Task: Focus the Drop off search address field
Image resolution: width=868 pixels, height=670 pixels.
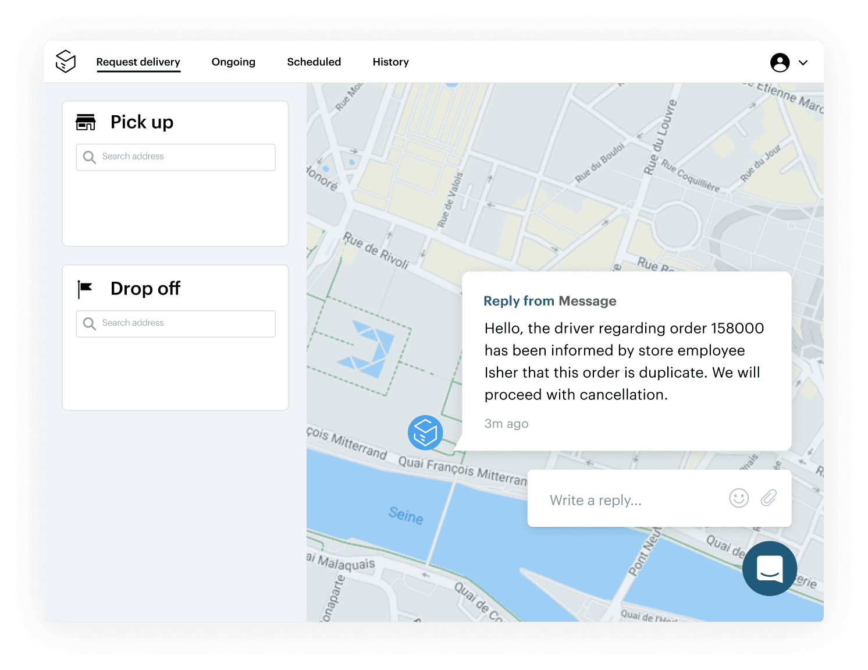Action: (x=176, y=324)
